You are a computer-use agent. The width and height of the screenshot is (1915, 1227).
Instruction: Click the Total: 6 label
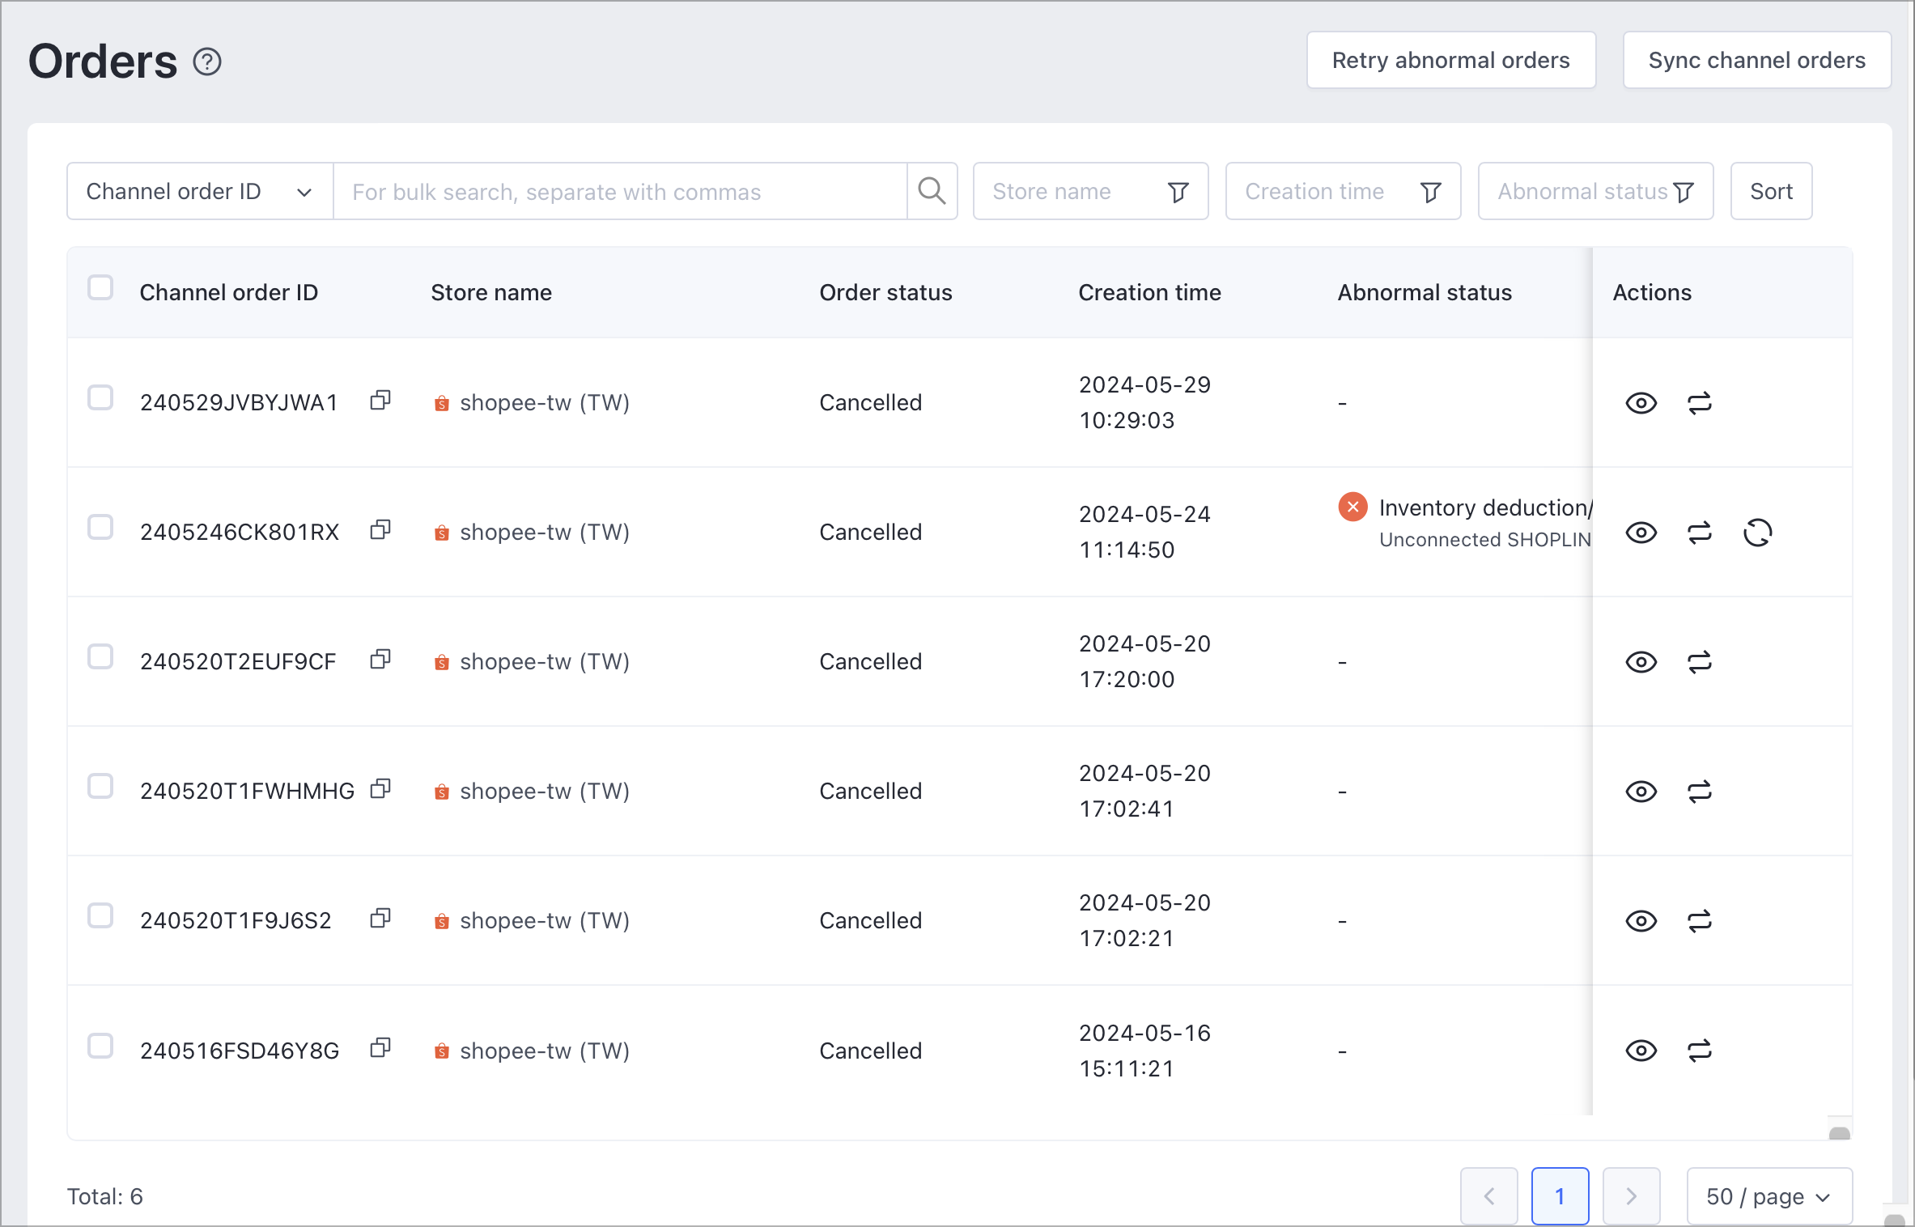click(x=105, y=1196)
